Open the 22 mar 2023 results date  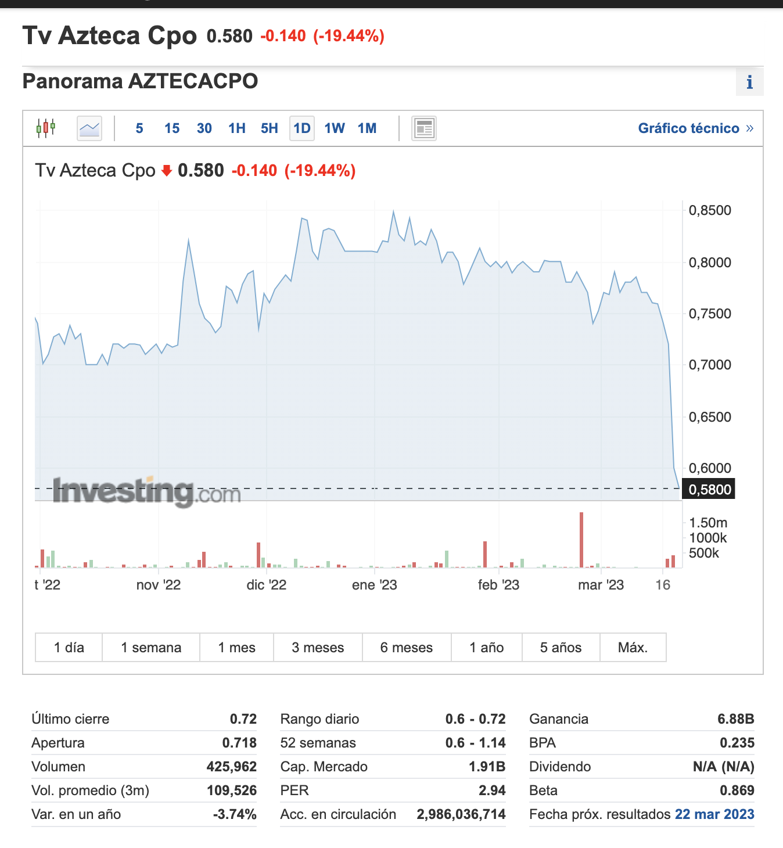[x=714, y=814]
